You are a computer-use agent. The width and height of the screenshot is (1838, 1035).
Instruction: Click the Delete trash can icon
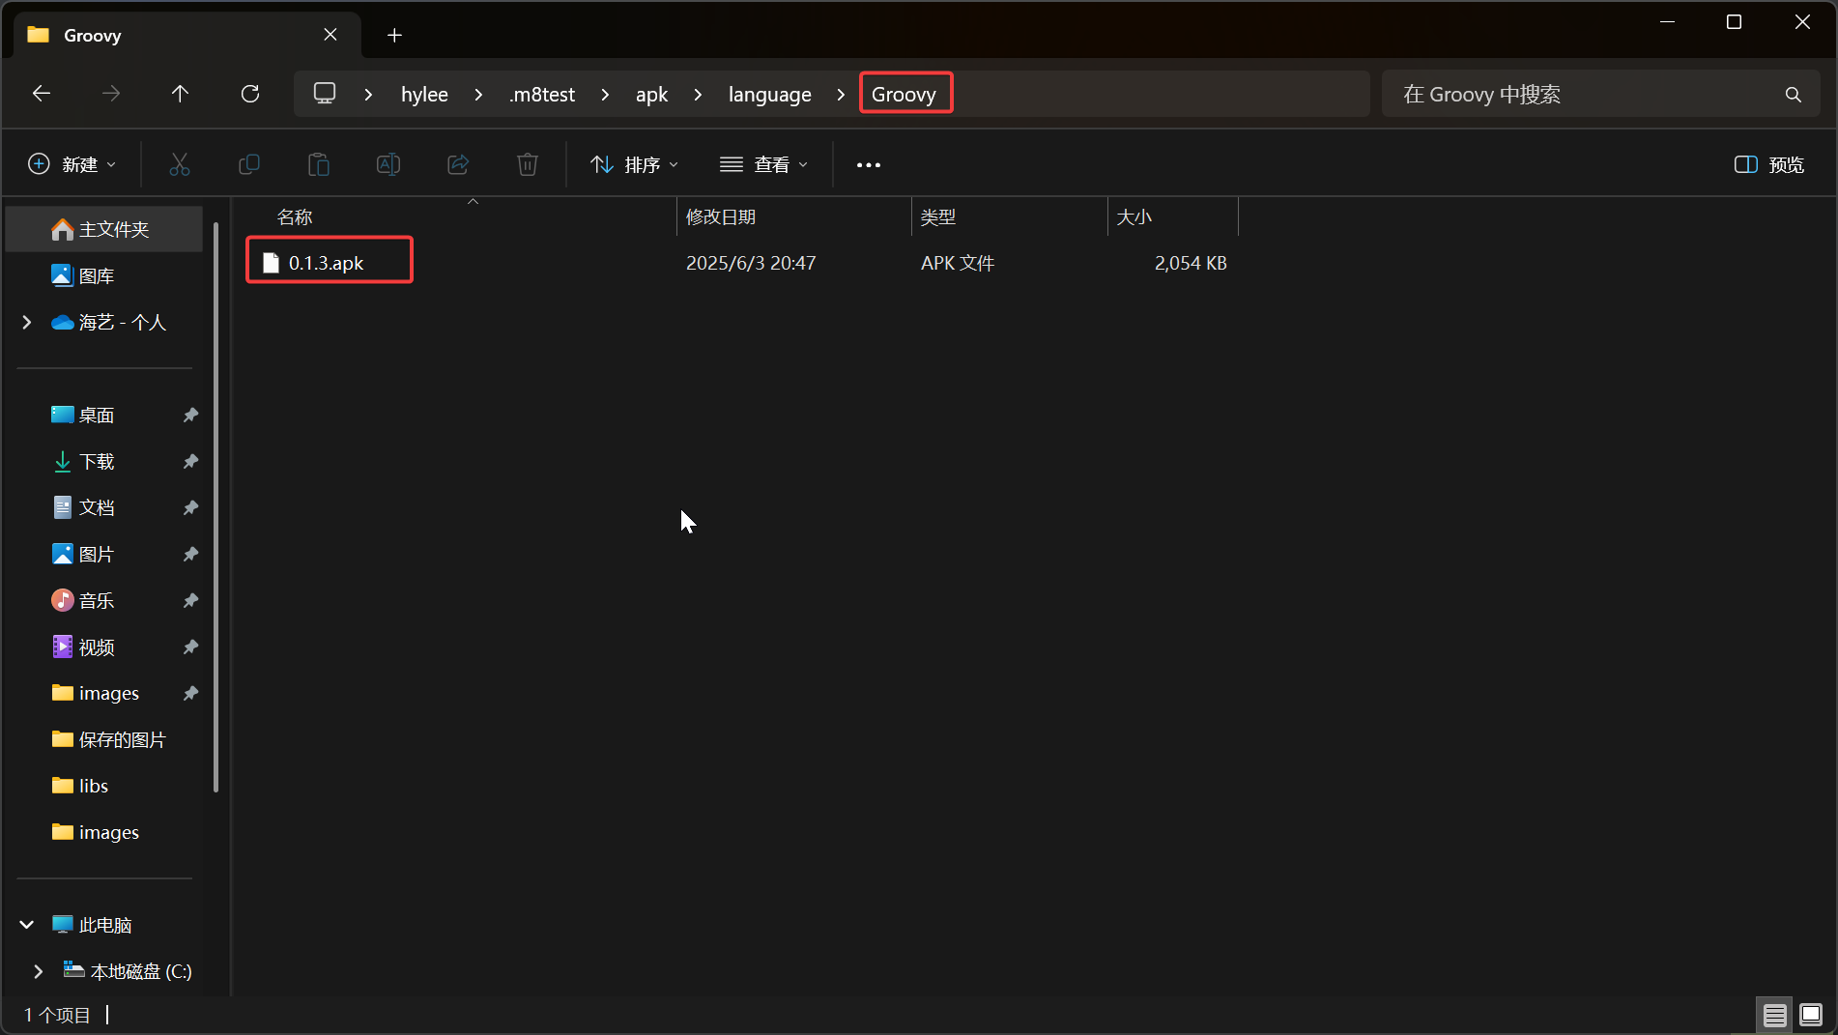528,164
